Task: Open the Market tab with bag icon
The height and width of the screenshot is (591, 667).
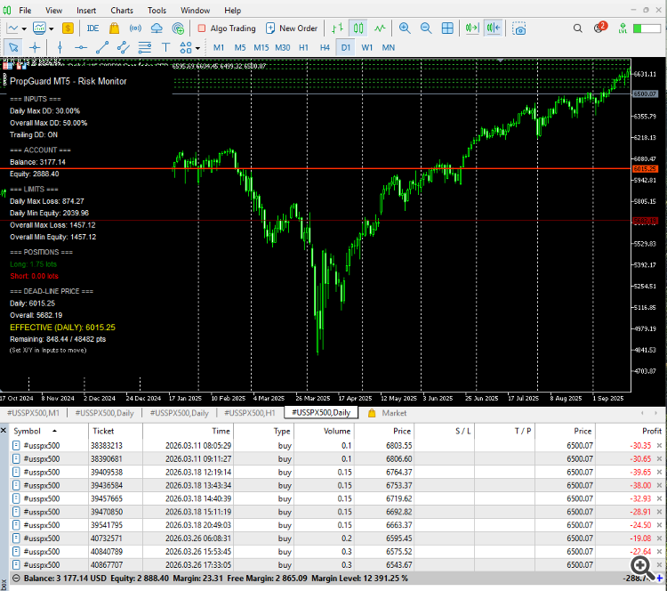Action: click(387, 413)
